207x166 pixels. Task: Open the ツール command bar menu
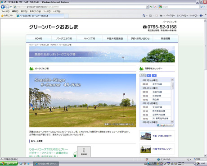point(194,15)
